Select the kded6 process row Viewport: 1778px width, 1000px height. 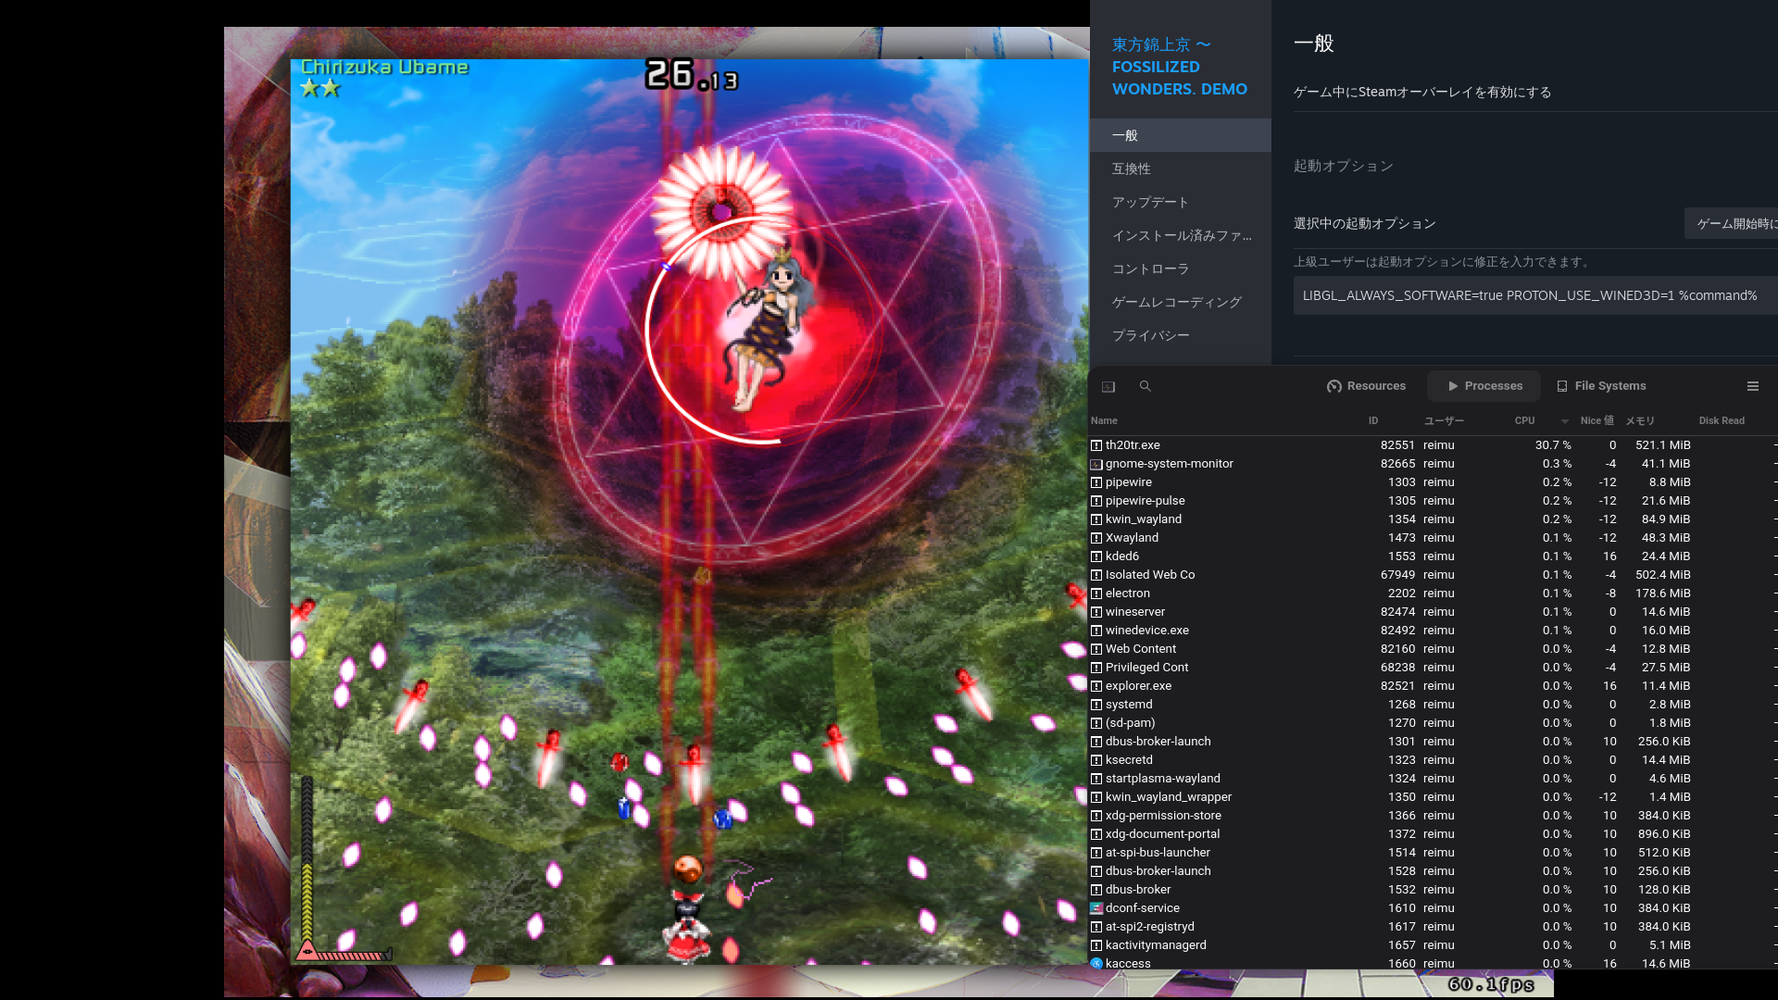1434,556
